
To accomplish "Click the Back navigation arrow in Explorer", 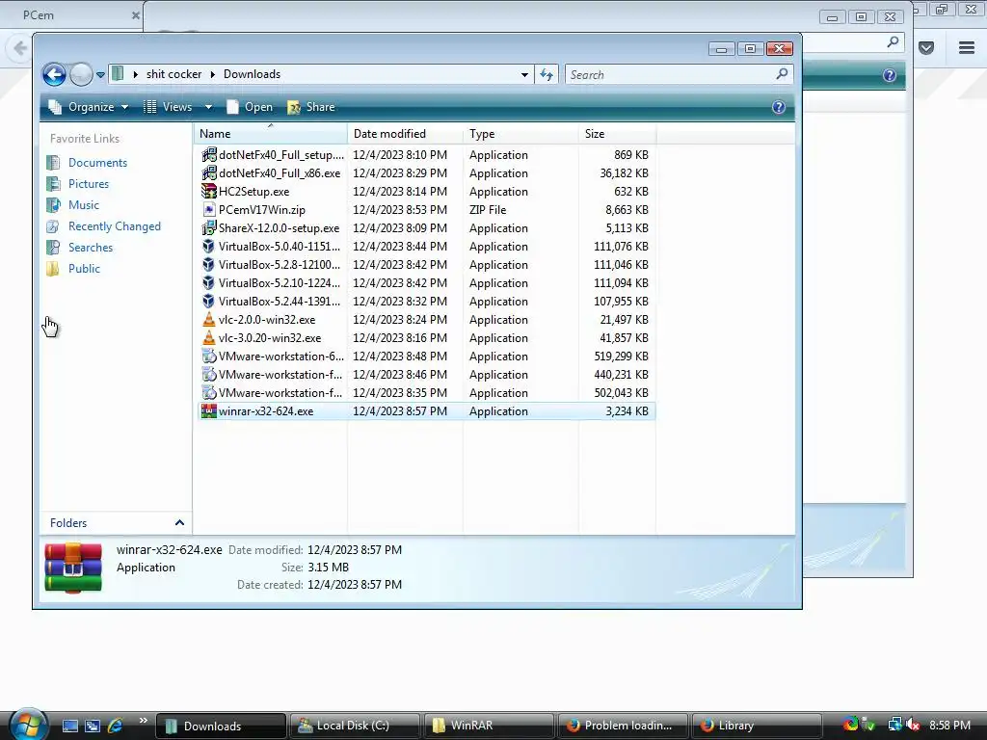I will tap(54, 75).
